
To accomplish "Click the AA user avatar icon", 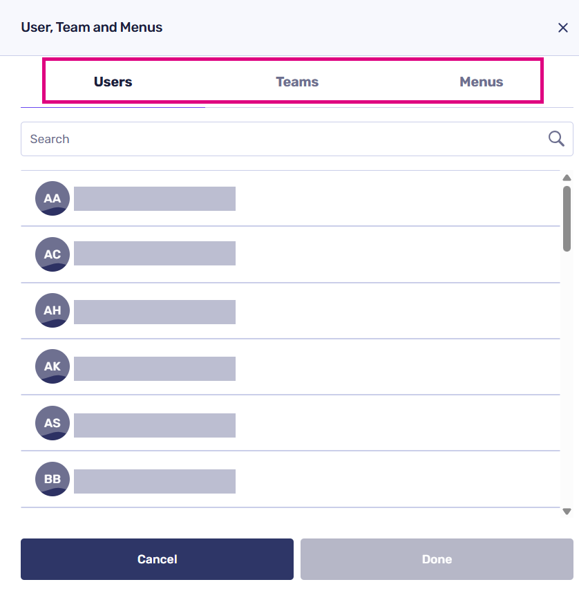I will click(x=53, y=198).
